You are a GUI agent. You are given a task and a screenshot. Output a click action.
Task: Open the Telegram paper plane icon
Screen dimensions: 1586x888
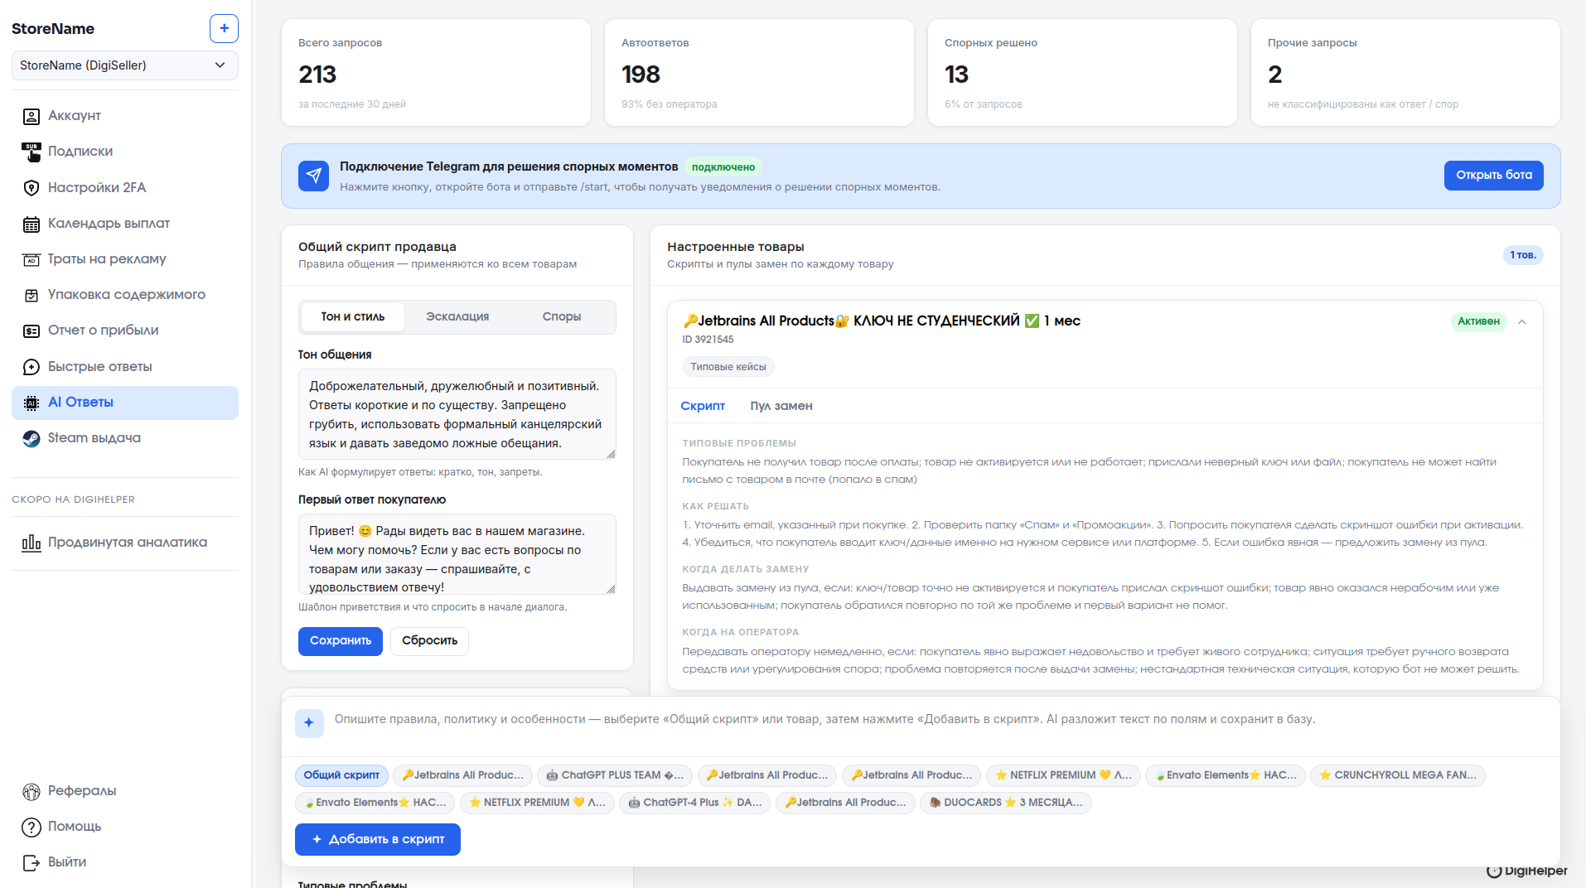(313, 176)
